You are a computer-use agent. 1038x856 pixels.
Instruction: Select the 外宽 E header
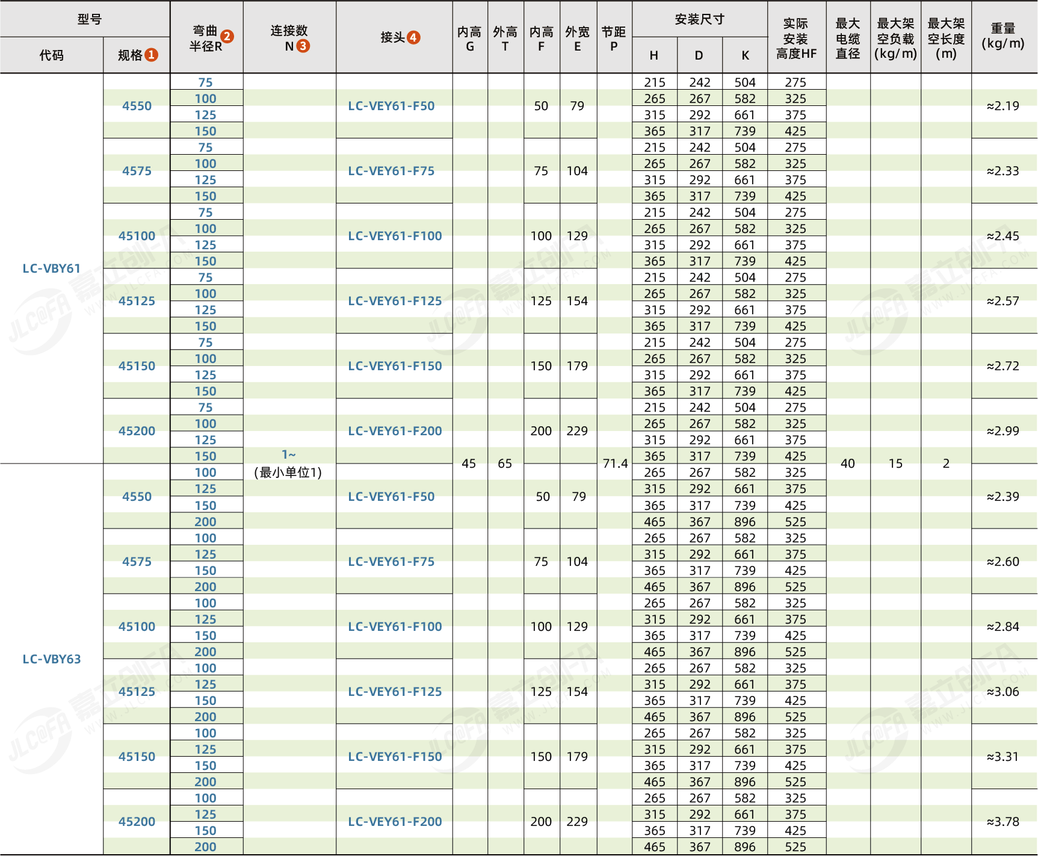[x=577, y=39]
